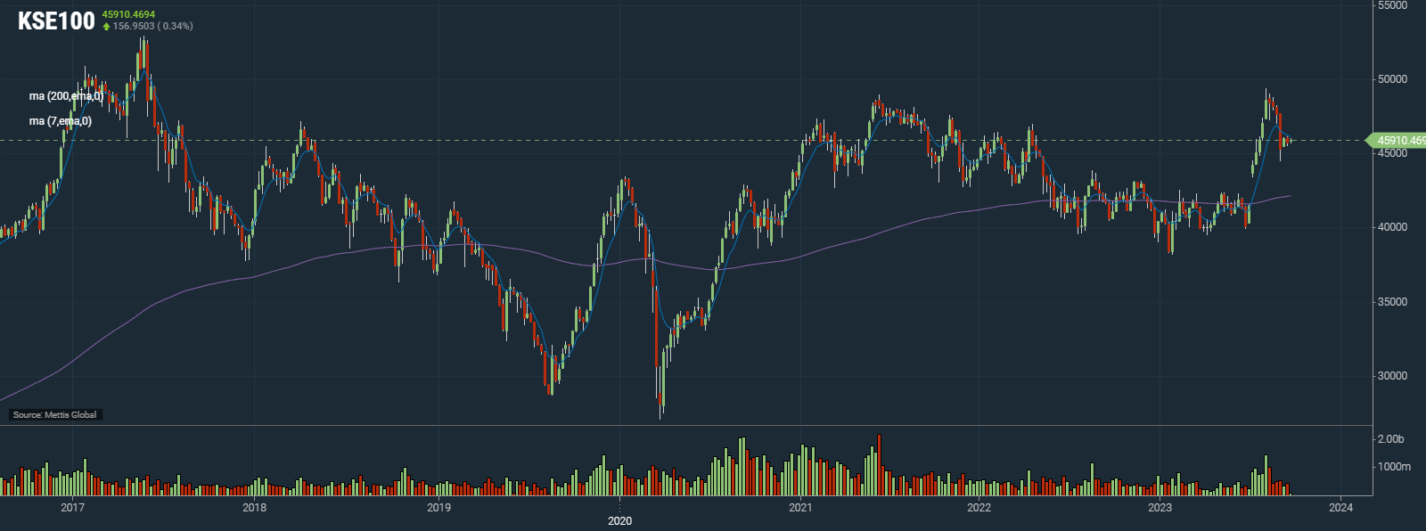Click the 2024 label on the time axis
Image resolution: width=1426 pixels, height=531 pixels.
coord(1340,508)
